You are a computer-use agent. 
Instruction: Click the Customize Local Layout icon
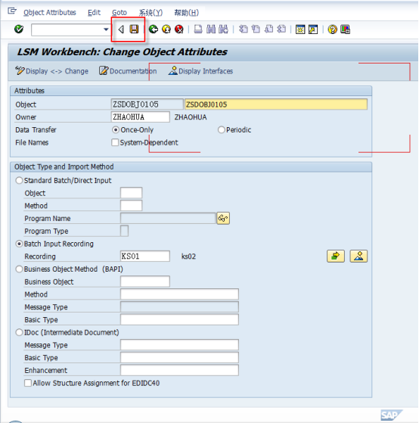[x=345, y=30]
